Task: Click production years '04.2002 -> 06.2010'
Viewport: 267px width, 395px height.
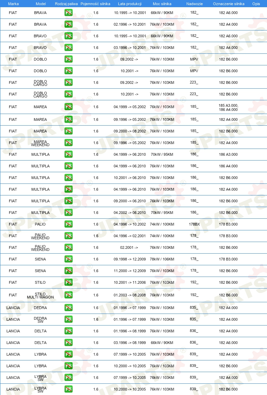Action: [130, 213]
